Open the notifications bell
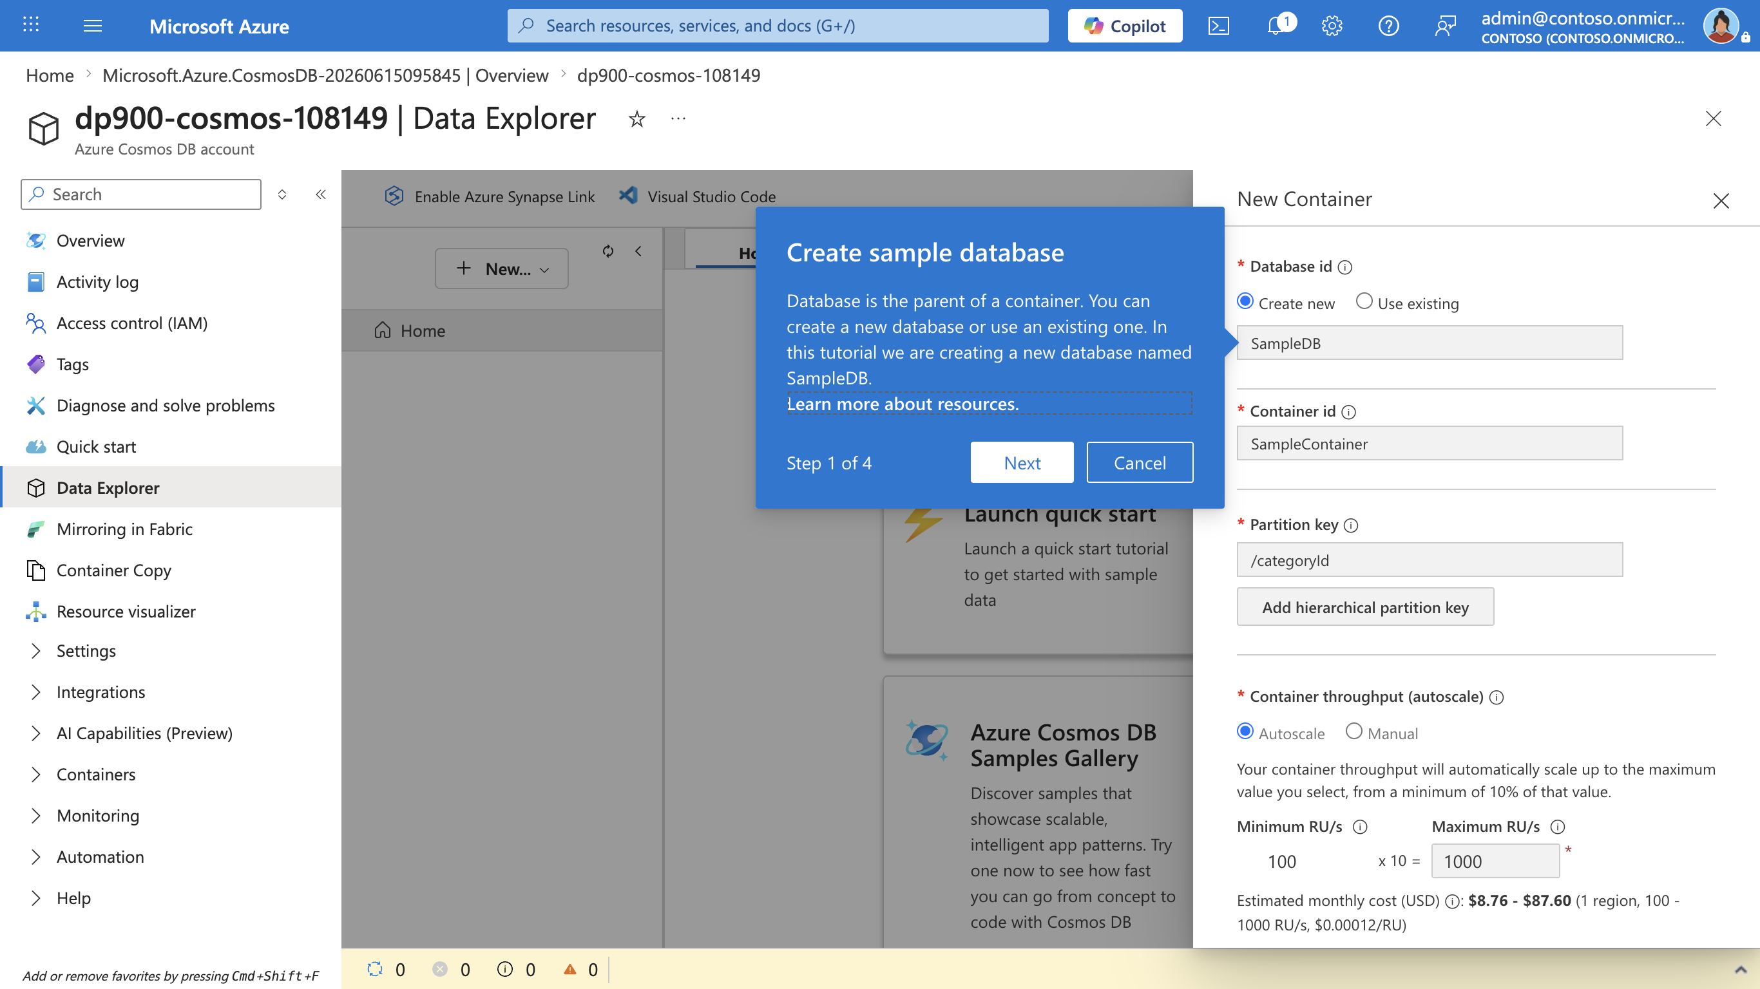Image resolution: width=1760 pixels, height=989 pixels. (x=1276, y=26)
